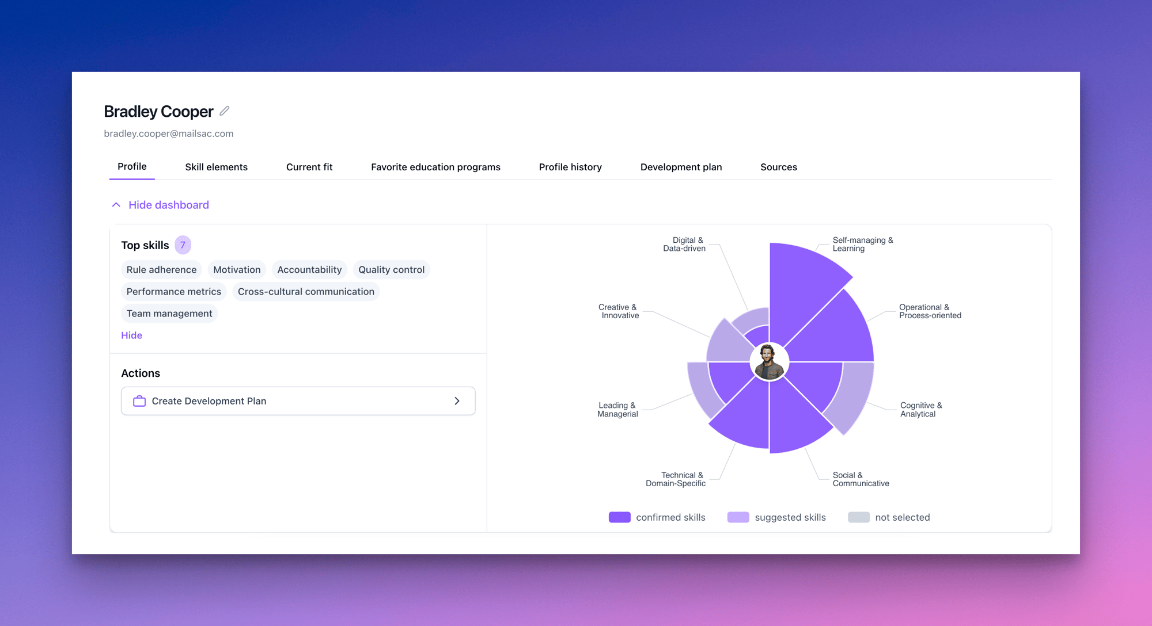Click the Rule adherence skill chip
1152x626 pixels.
tap(161, 270)
